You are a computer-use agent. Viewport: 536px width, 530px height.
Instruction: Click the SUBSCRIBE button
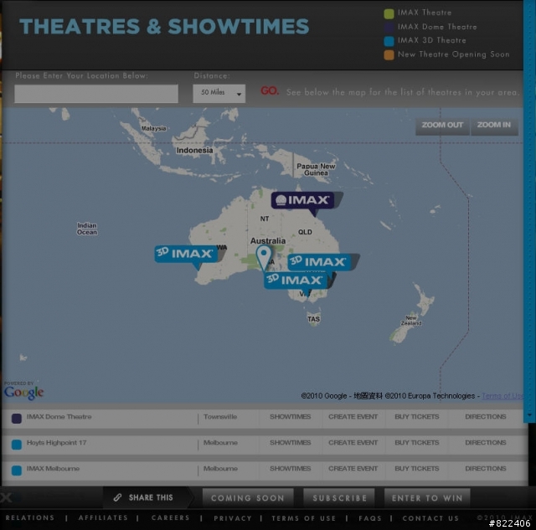point(339,498)
